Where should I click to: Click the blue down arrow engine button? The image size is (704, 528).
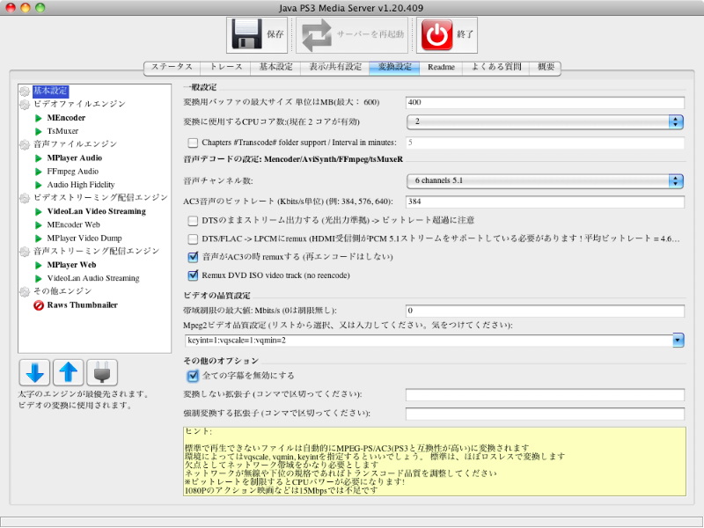coord(34,372)
